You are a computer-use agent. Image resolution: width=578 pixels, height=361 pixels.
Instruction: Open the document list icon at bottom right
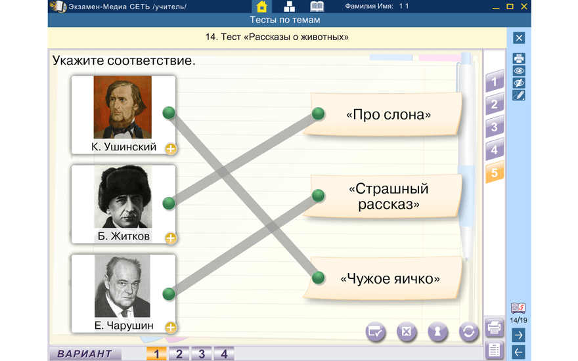pyautogui.click(x=495, y=350)
